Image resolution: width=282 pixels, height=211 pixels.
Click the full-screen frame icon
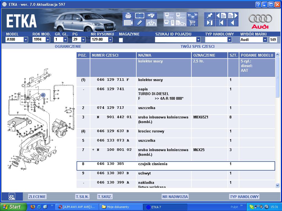140,16
